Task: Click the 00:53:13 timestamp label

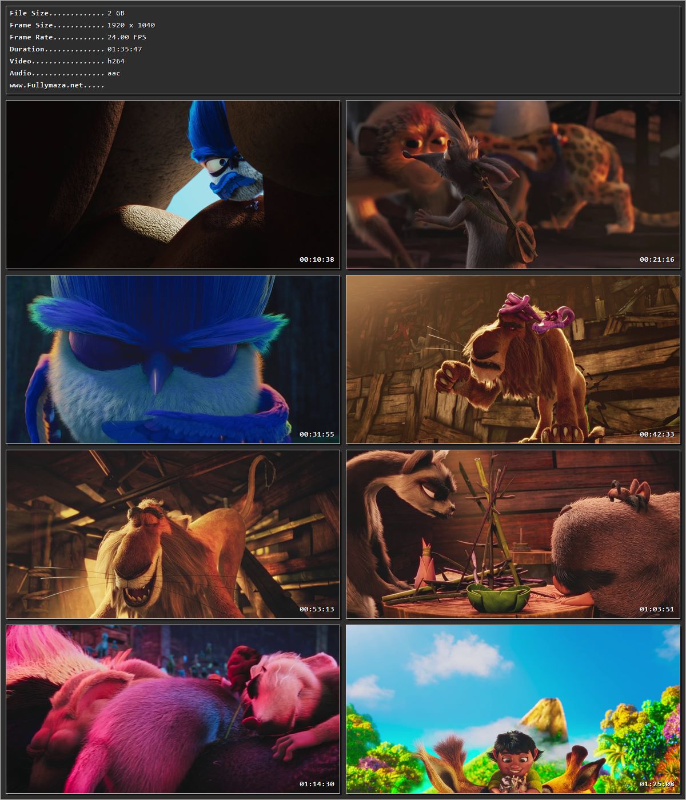Action: [x=317, y=609]
